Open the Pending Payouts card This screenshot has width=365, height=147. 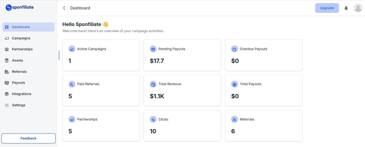pyautogui.click(x=182, y=55)
